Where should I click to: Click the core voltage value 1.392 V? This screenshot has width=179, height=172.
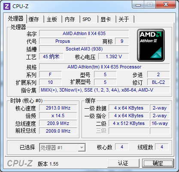point(114,56)
